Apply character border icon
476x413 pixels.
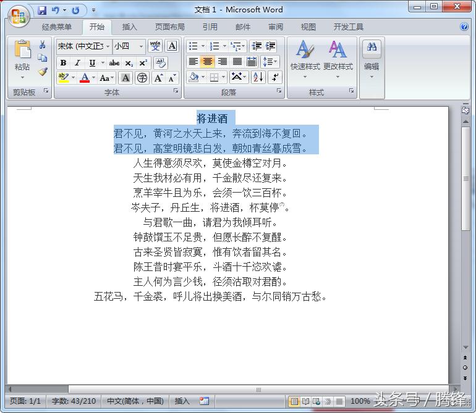(x=172, y=46)
